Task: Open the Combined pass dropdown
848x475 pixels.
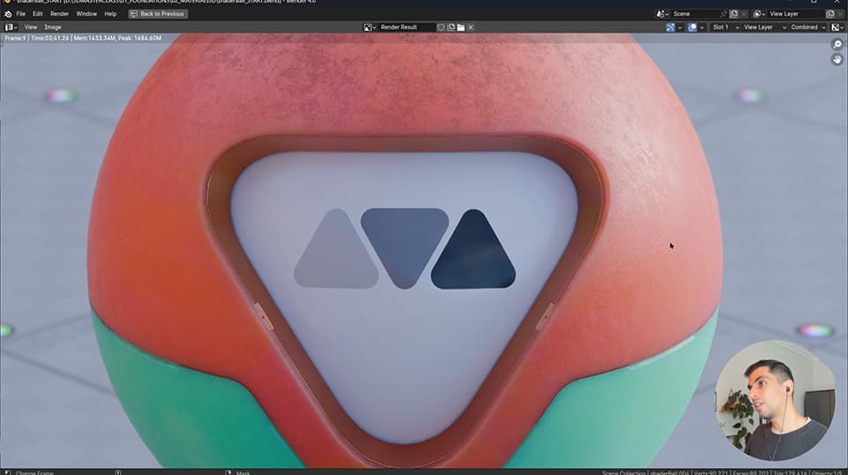Action: (x=808, y=27)
